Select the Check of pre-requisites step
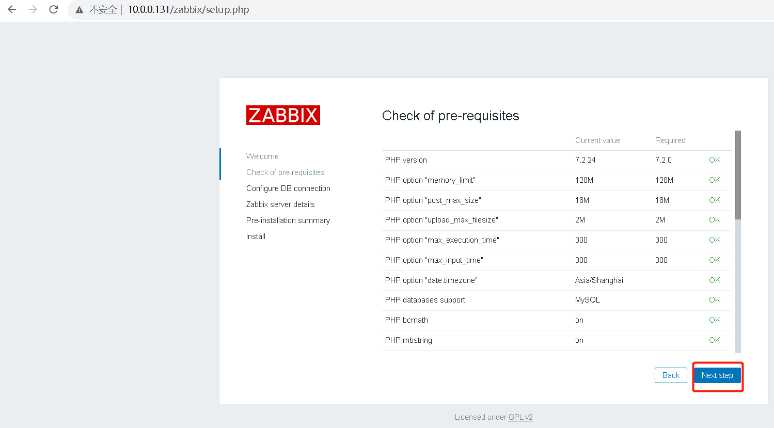This screenshot has width=774, height=428. click(285, 172)
